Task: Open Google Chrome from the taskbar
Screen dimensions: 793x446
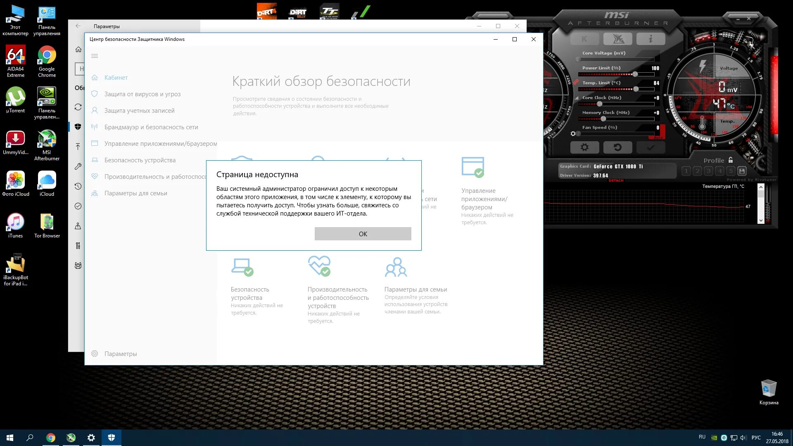Action: click(51, 438)
